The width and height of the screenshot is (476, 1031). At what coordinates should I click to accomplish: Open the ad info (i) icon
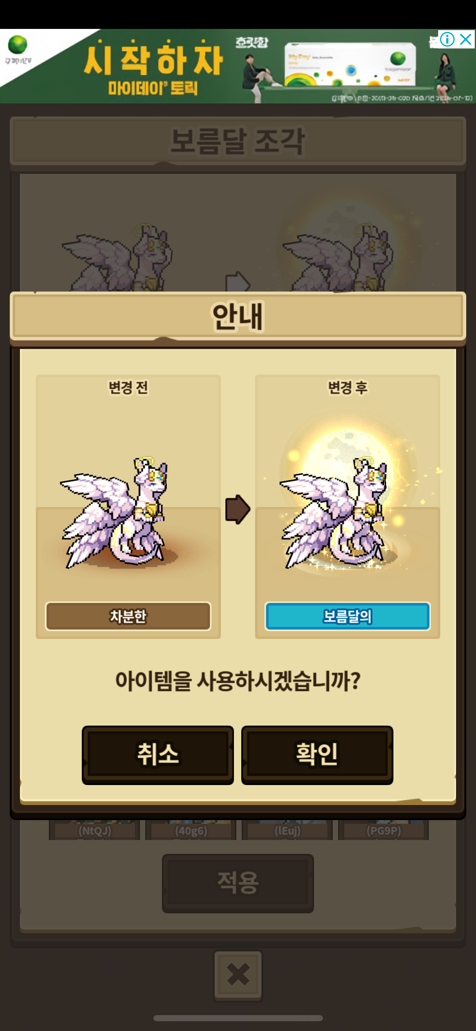pyautogui.click(x=447, y=39)
